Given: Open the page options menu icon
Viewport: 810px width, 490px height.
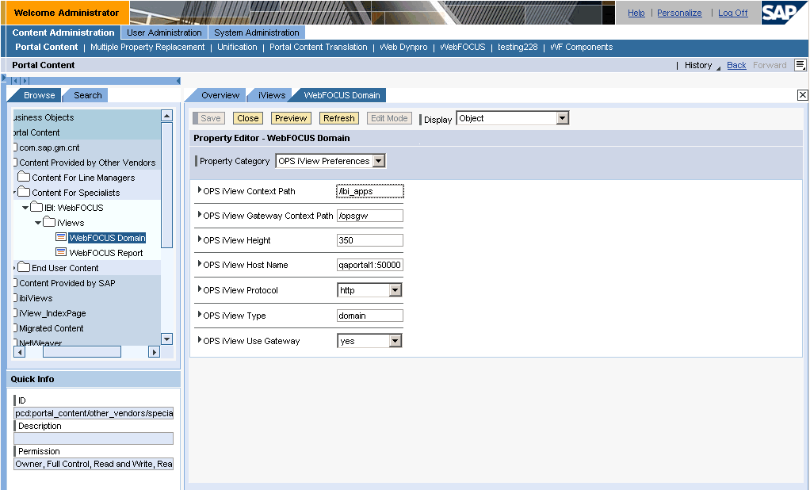Looking at the screenshot, I should [800, 65].
